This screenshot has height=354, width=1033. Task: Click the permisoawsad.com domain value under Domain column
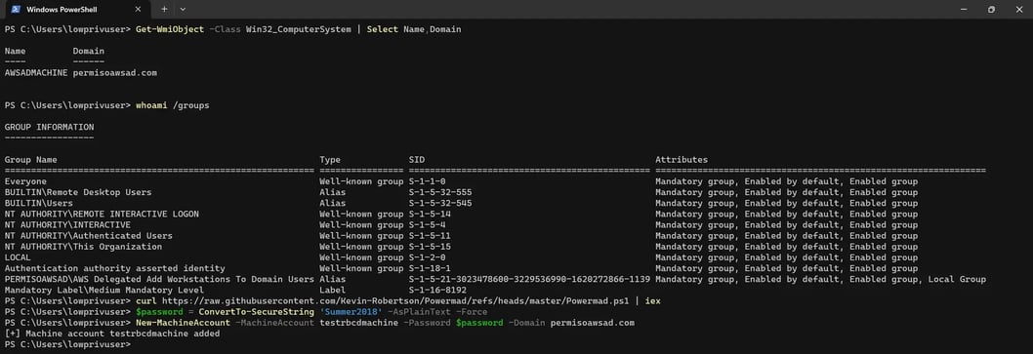[x=114, y=73]
